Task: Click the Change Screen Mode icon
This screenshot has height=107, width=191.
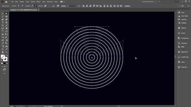Action: coord(4,70)
